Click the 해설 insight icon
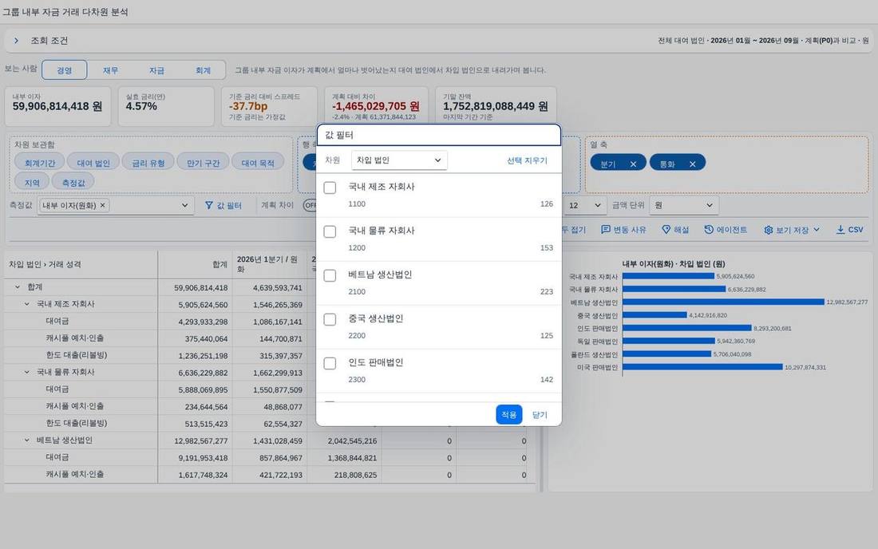Viewport: 878px width, 549px height. pyautogui.click(x=666, y=230)
